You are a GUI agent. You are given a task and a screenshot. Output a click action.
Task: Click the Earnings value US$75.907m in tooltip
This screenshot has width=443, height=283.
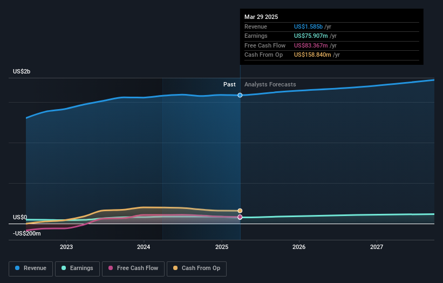point(311,36)
